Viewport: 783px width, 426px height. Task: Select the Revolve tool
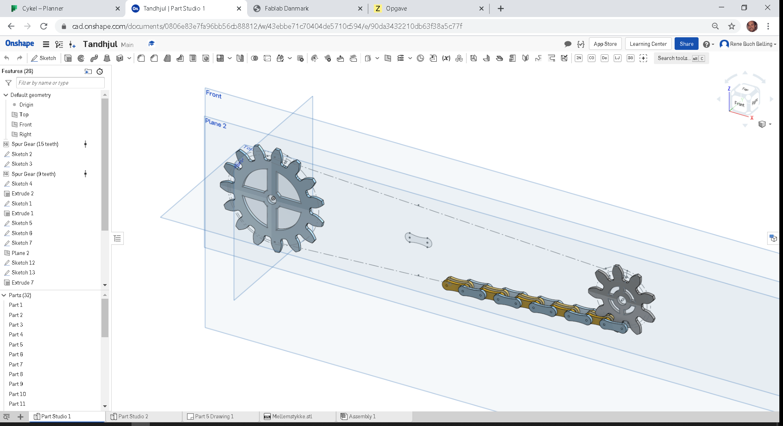click(81, 58)
